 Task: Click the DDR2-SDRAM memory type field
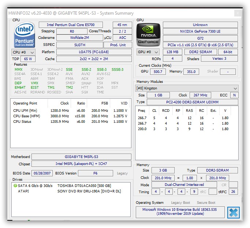click(x=217, y=170)
